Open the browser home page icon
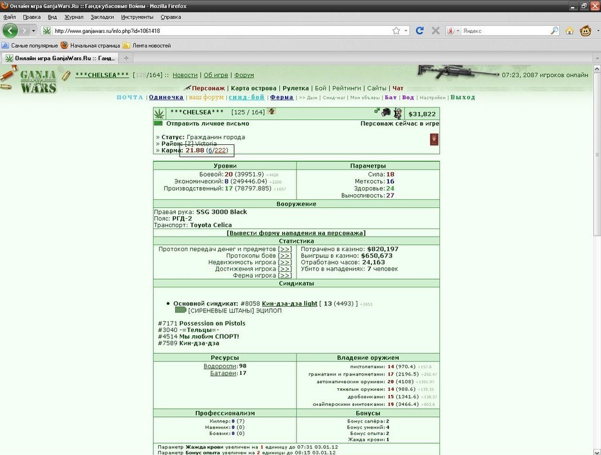This screenshot has height=455, width=601. (569, 30)
